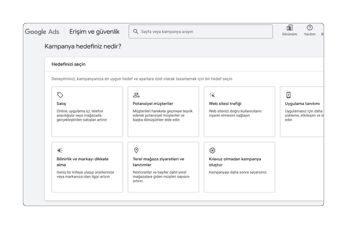The width and height of the screenshot is (347, 229).
Task: Open Yardım via the question mark icon
Action: (x=309, y=28)
